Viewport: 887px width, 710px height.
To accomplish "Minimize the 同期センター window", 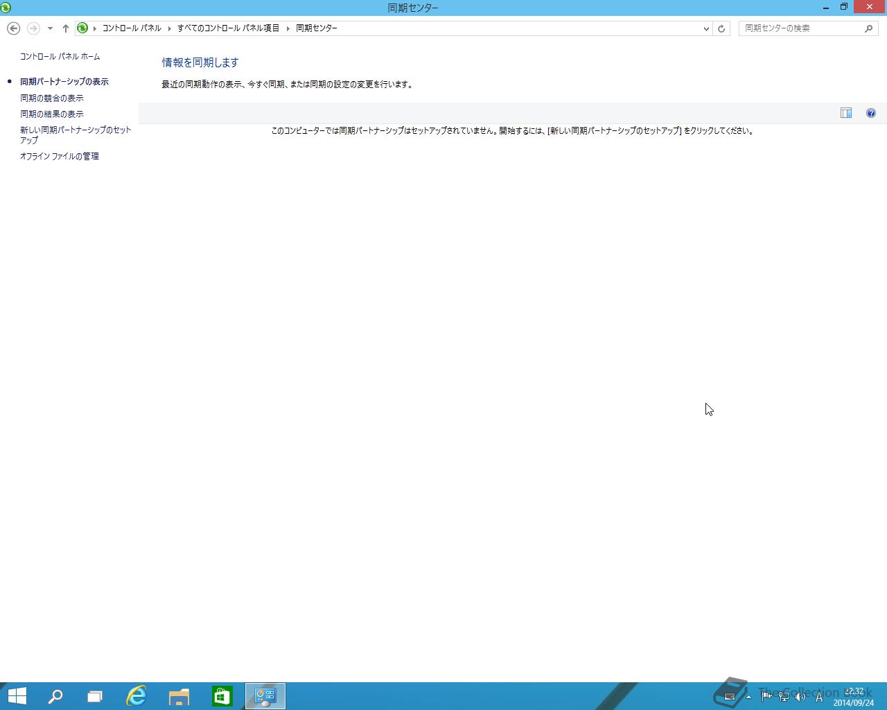I will (826, 7).
